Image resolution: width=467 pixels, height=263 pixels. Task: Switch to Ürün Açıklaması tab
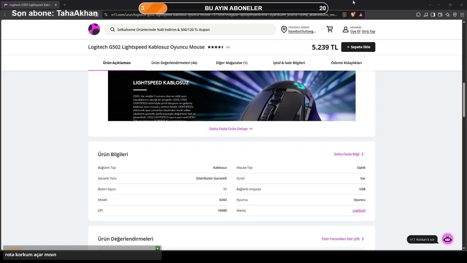117,63
